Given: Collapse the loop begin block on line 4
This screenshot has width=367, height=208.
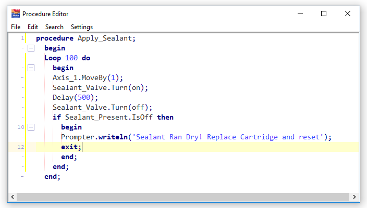Looking at the screenshot, I should [31, 68].
